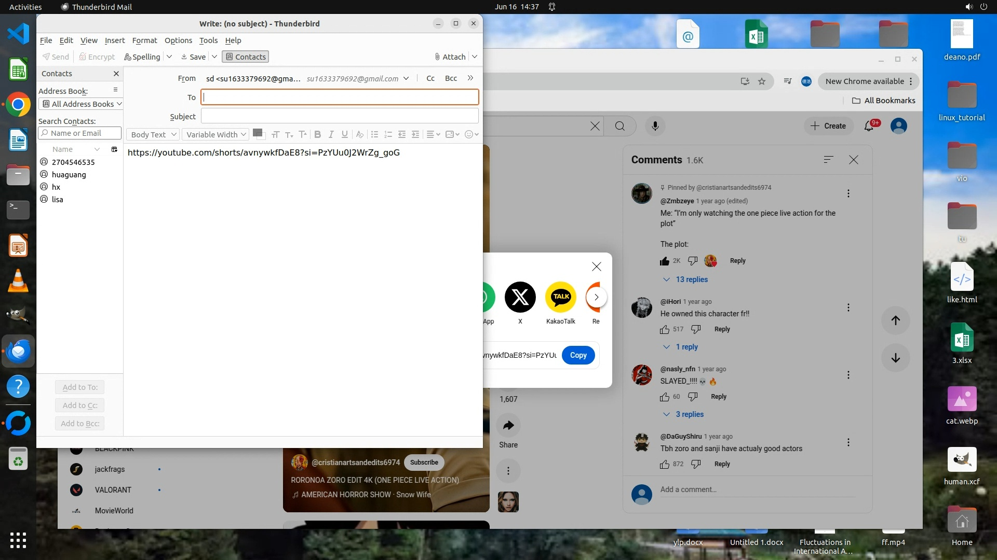Click the Subject input field
Viewport: 997px width, 560px height.
click(x=340, y=116)
